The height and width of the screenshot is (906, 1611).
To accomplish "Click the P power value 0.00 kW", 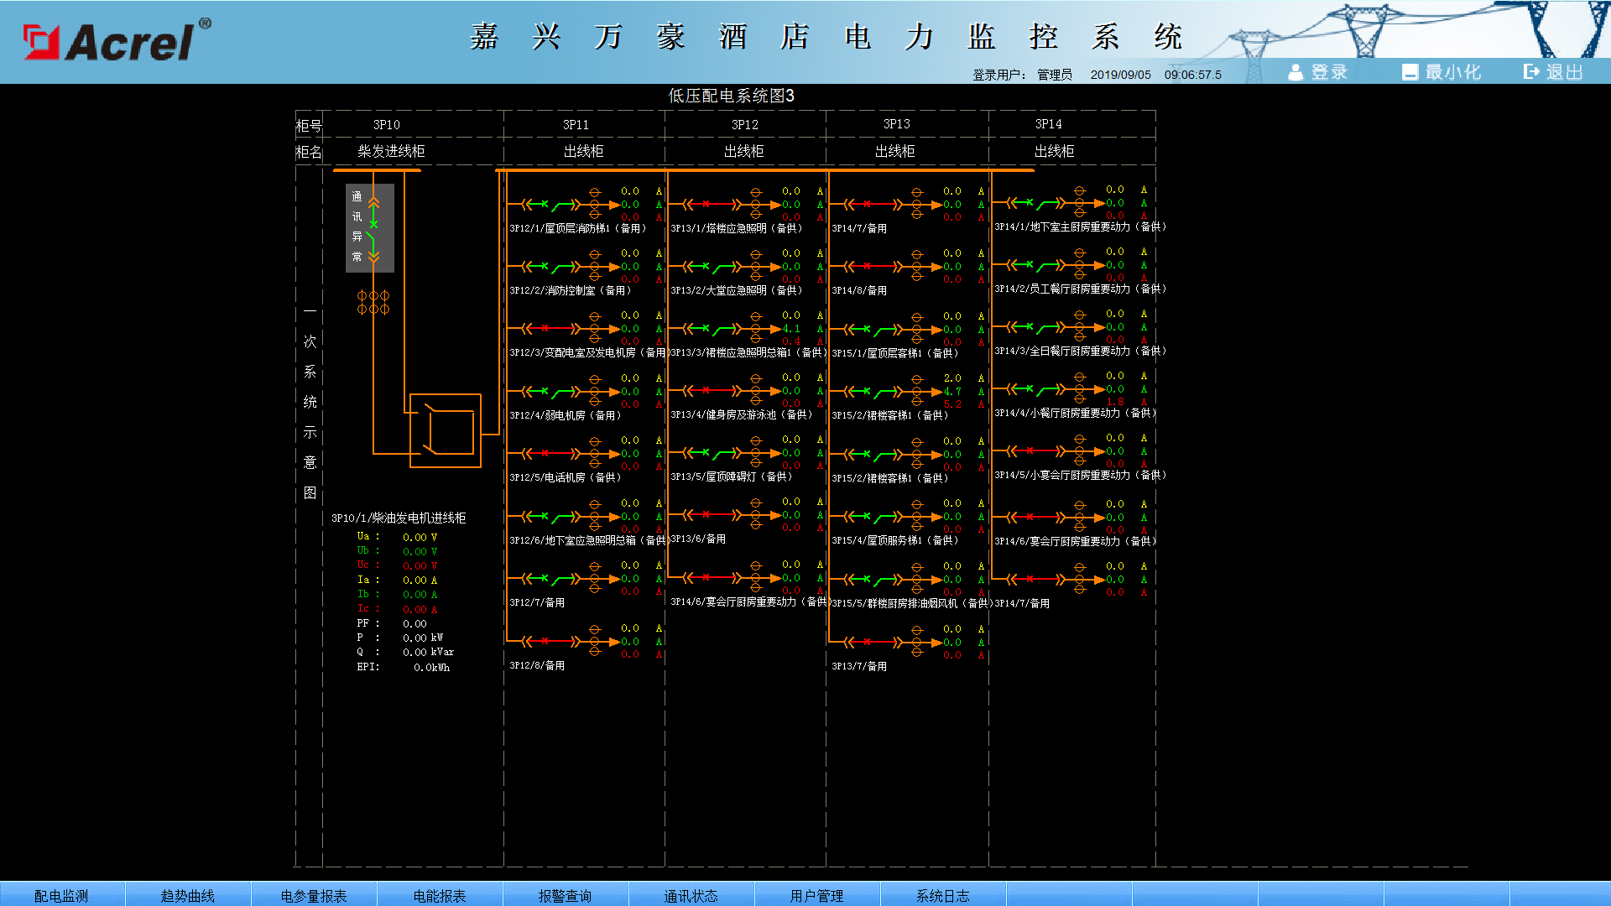I will pyautogui.click(x=423, y=638).
